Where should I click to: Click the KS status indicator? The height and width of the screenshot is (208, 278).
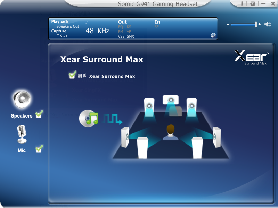pos(129,27)
